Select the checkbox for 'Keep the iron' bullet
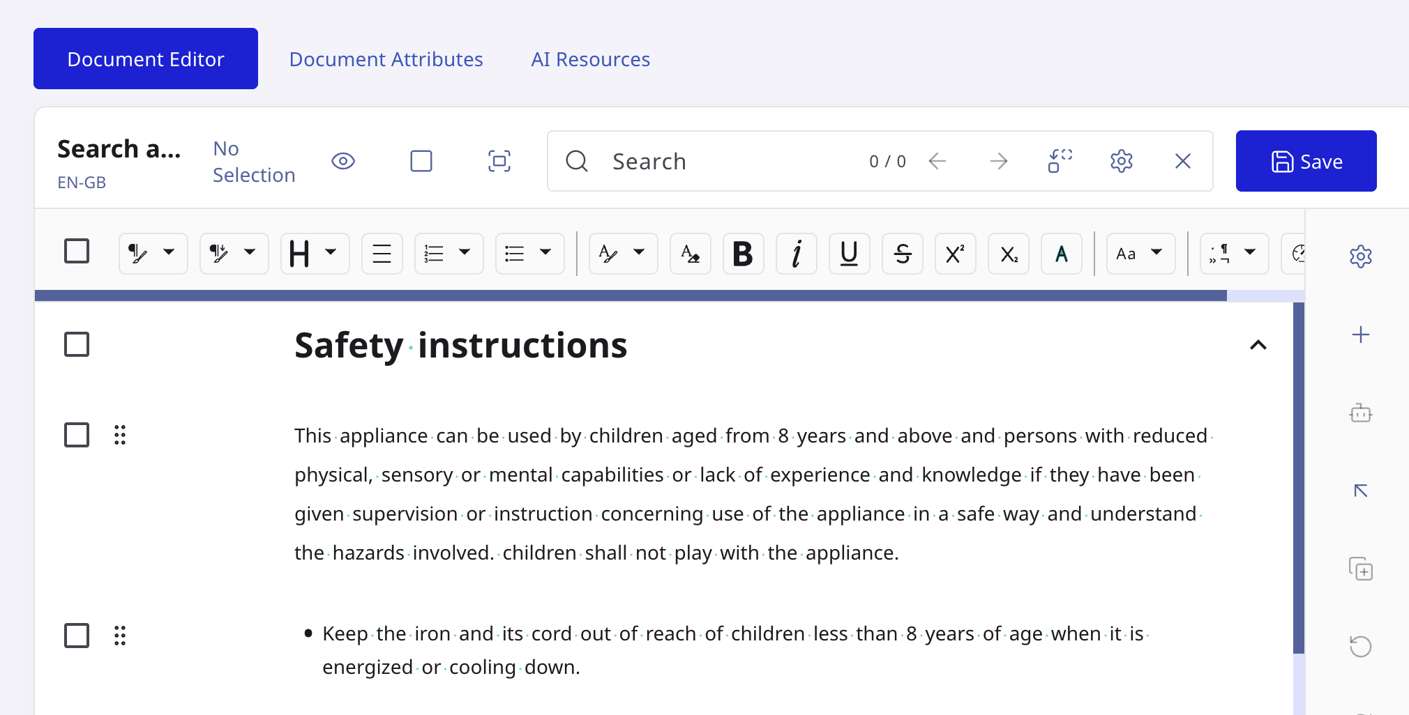Screen dimensions: 1409x715 click(x=77, y=636)
